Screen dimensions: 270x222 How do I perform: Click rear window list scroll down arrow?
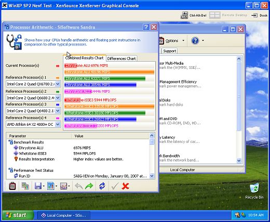coord(239,160)
